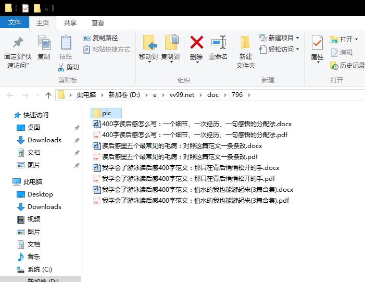Select 400字读后感怎么写 pdf file

[190, 134]
